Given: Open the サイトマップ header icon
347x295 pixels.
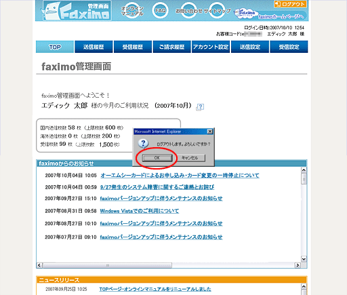Looking at the screenshot, I should click(217, 11).
